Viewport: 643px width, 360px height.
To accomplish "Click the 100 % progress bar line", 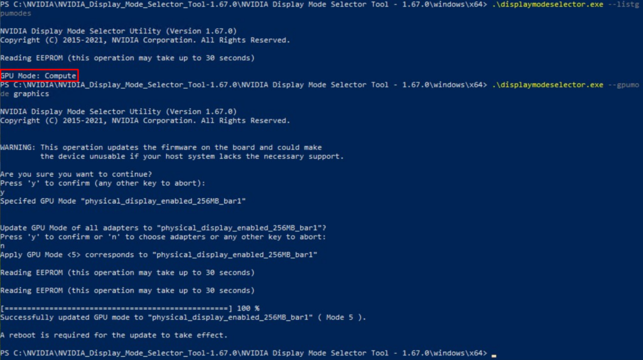I will pos(129,308).
